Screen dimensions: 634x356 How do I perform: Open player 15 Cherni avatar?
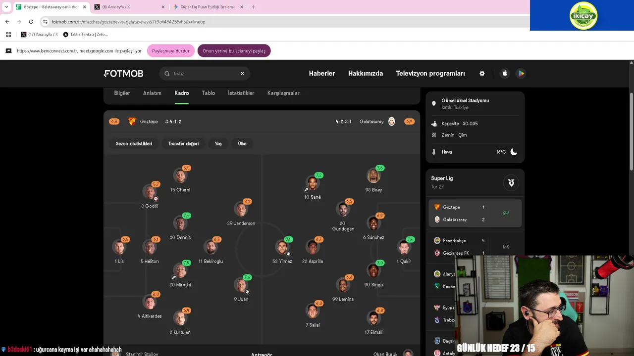pos(180,176)
